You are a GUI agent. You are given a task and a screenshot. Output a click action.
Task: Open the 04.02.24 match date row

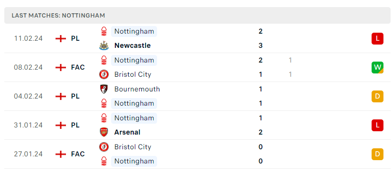coord(197,96)
